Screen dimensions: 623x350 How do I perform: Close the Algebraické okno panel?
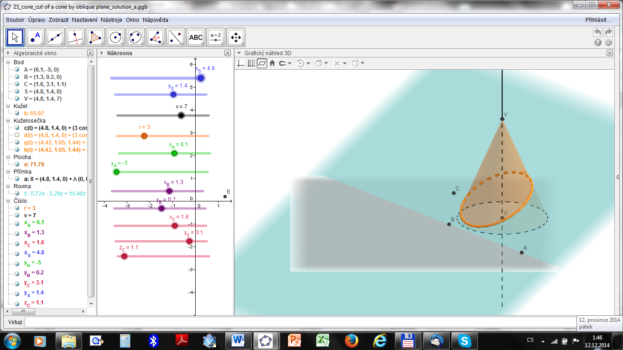pos(90,53)
